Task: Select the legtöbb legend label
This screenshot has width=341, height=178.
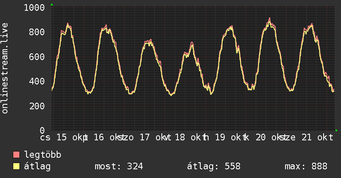Action: [43, 155]
